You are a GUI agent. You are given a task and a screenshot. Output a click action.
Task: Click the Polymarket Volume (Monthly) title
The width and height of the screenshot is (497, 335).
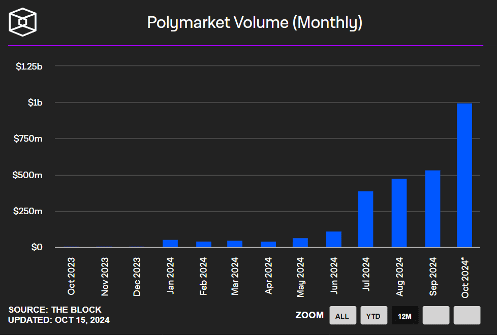[x=255, y=23]
